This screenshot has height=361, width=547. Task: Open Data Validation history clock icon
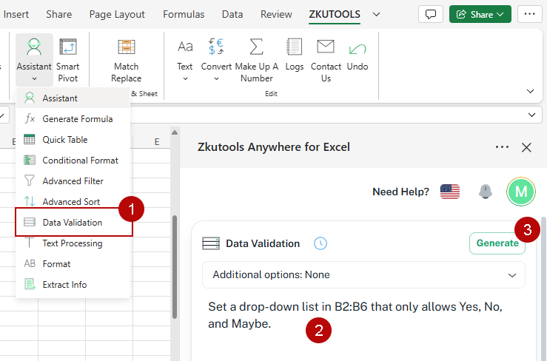click(x=321, y=243)
